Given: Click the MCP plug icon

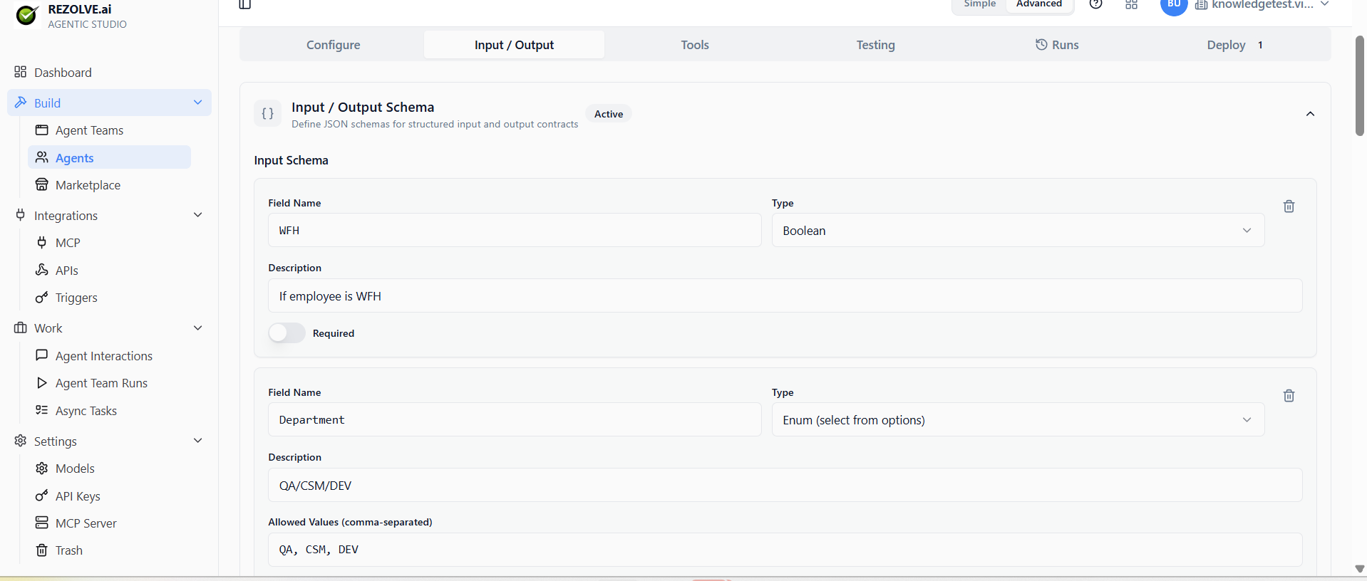Looking at the screenshot, I should pos(42,242).
